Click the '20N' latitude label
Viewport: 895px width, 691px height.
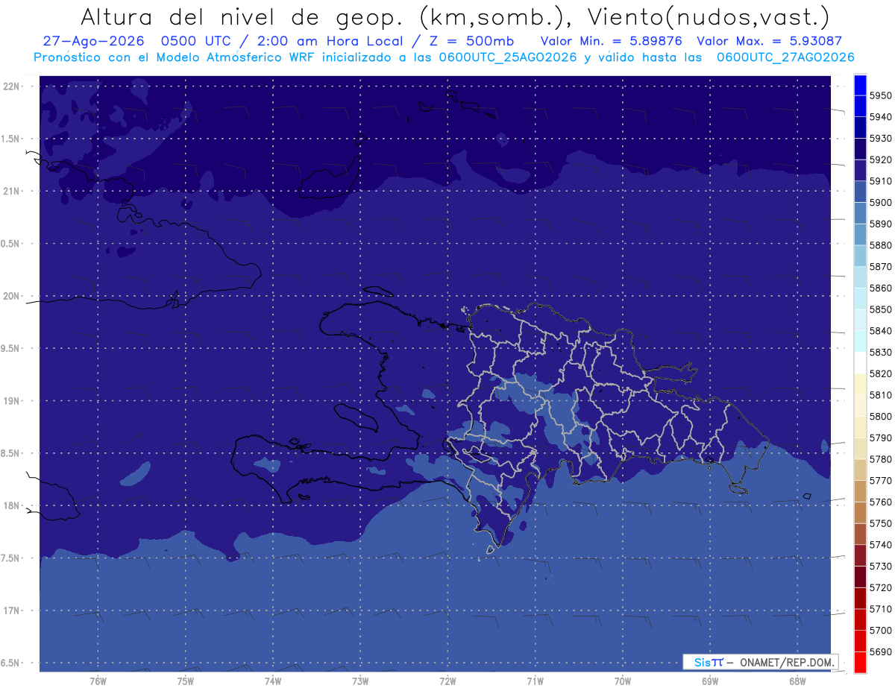(x=13, y=296)
